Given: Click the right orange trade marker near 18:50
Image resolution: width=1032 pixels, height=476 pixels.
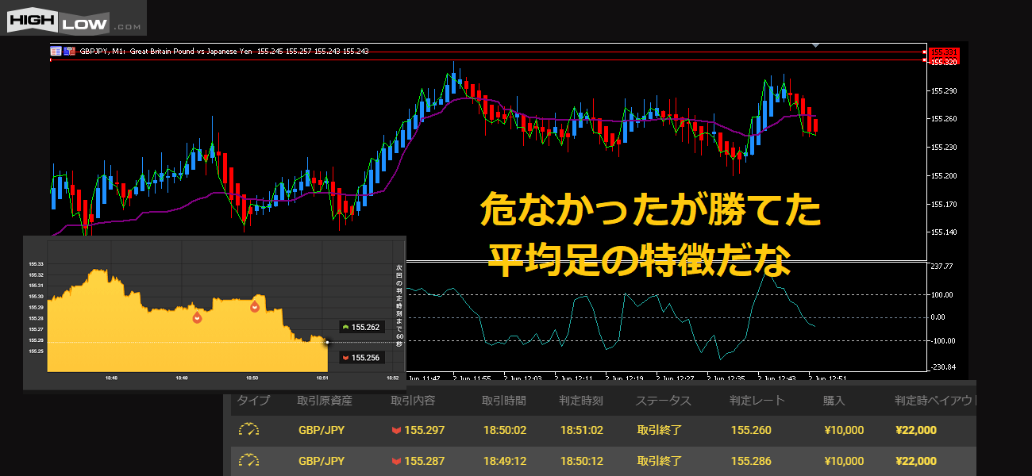Looking at the screenshot, I should point(255,306).
